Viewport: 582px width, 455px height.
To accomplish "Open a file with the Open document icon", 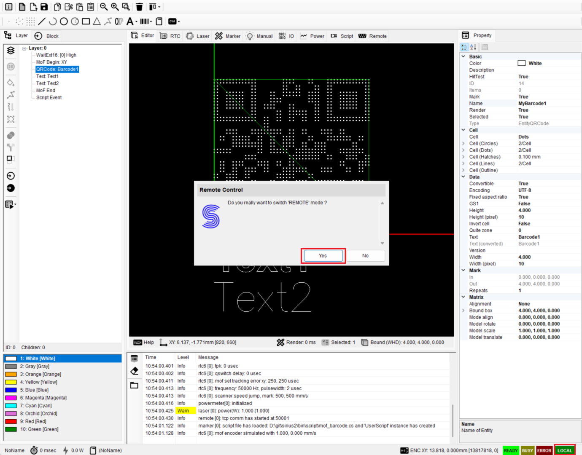I will (x=33, y=7).
